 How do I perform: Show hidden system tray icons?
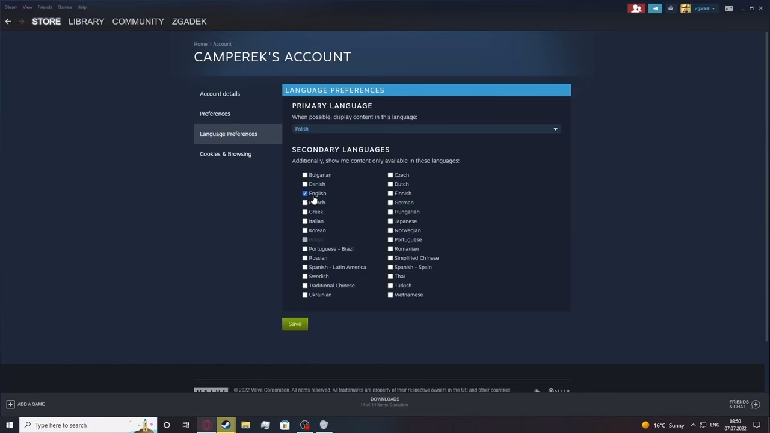click(x=693, y=425)
